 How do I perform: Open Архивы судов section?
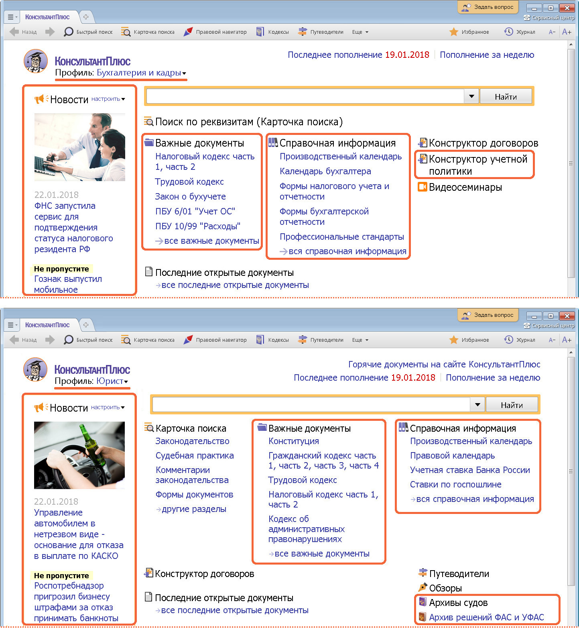pos(453,603)
